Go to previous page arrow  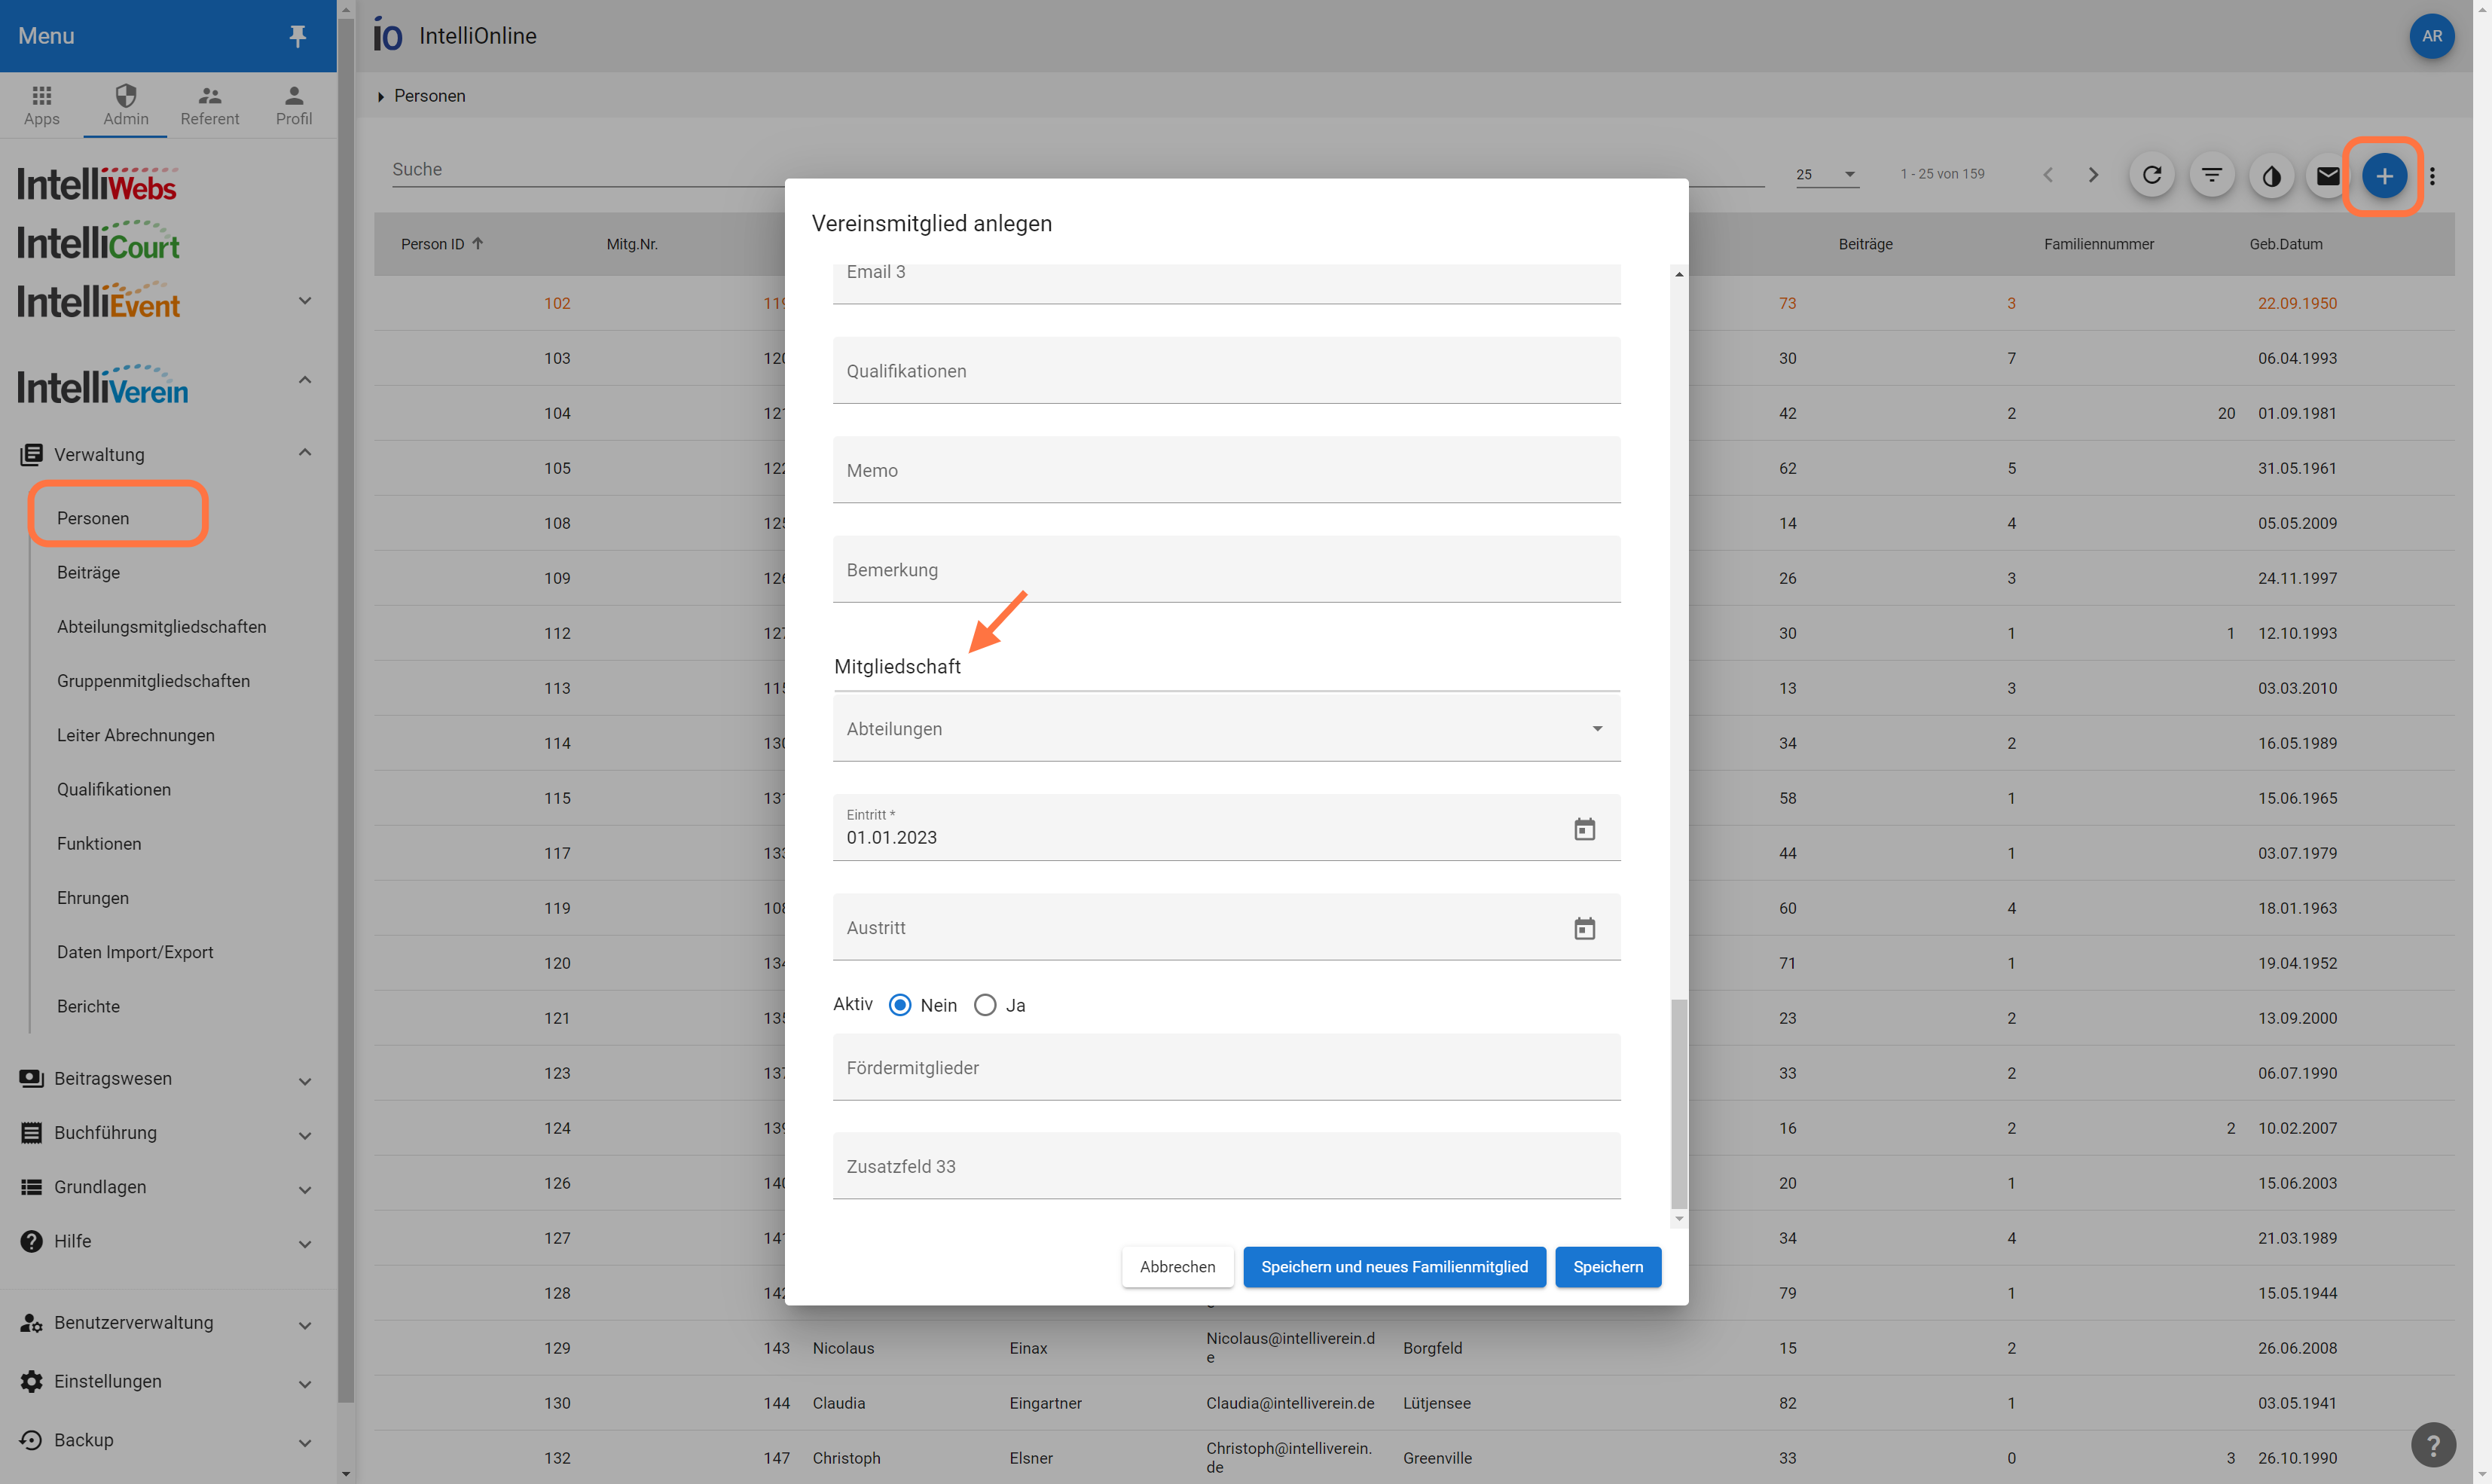[2047, 175]
